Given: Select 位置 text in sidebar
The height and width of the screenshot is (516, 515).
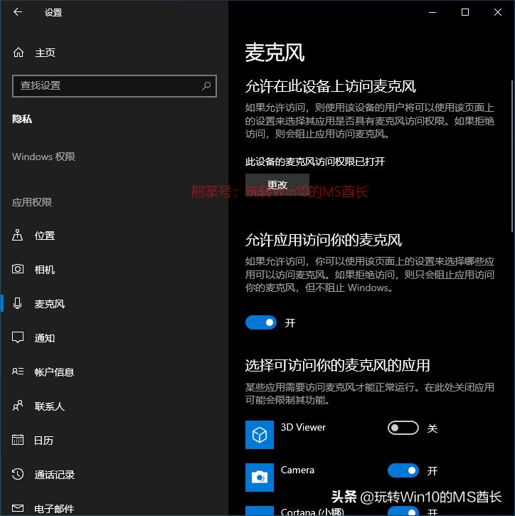Looking at the screenshot, I should click(45, 236).
